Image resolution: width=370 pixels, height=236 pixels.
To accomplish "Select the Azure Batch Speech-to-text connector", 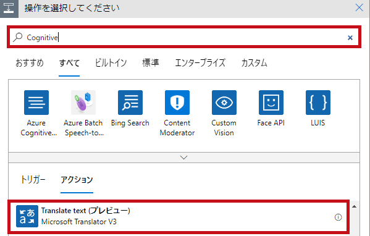I will click(x=83, y=103).
